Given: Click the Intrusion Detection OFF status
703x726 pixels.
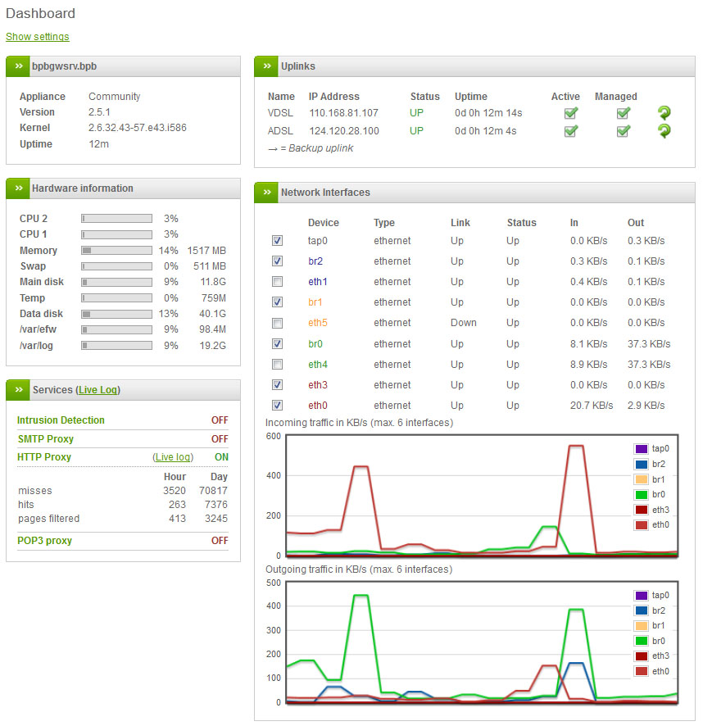Looking at the screenshot, I should 220,420.
